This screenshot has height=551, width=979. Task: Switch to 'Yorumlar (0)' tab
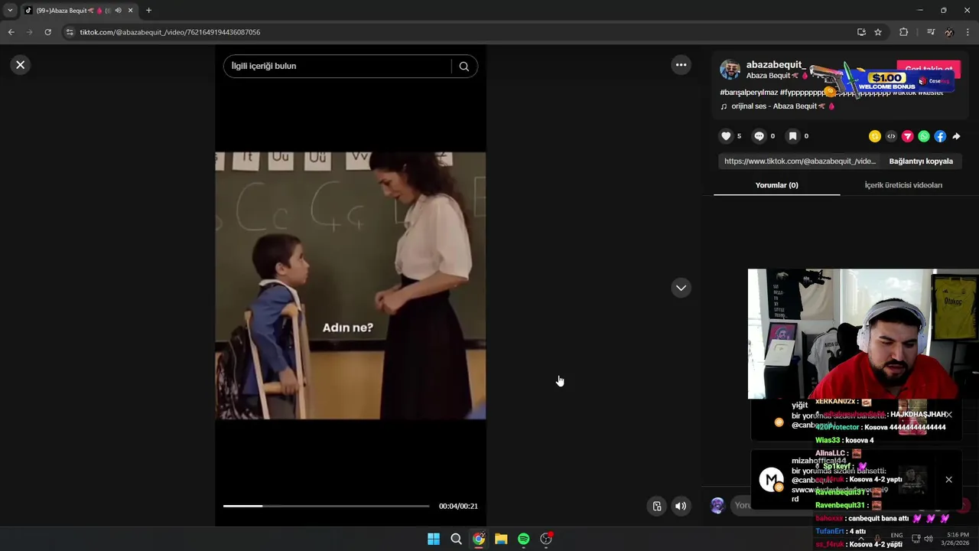(776, 185)
